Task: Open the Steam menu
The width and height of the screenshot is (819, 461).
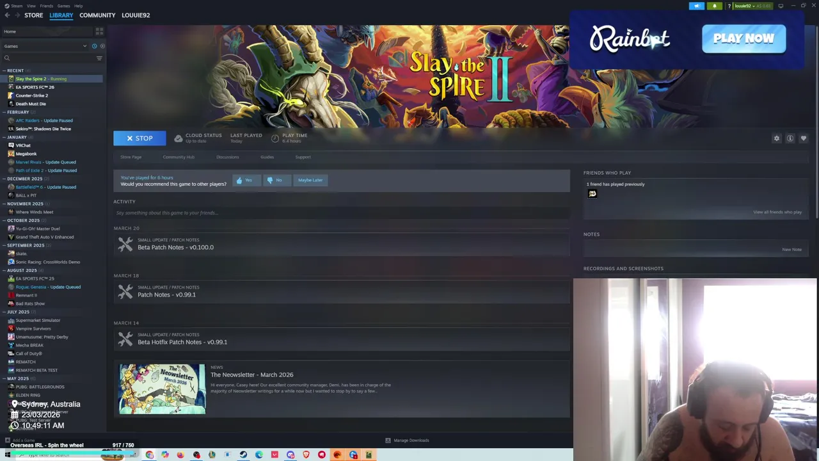Action: (x=16, y=6)
